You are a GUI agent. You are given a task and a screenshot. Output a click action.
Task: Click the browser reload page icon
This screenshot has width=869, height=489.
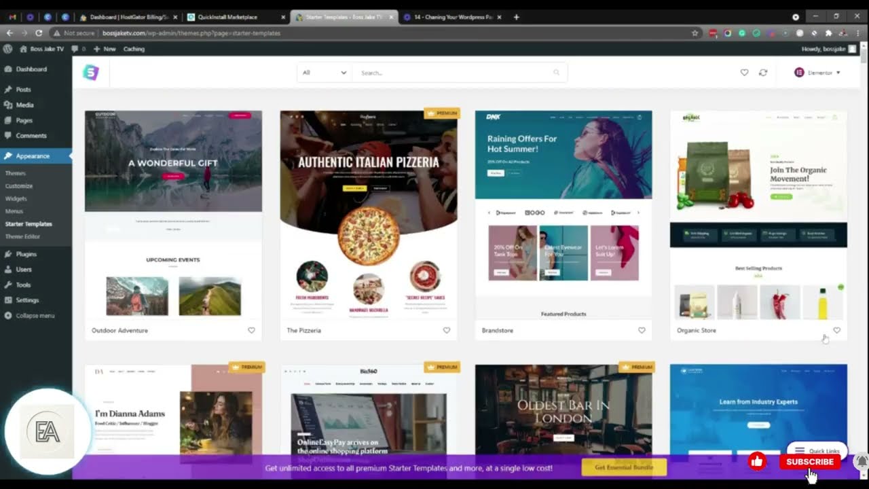coord(39,33)
